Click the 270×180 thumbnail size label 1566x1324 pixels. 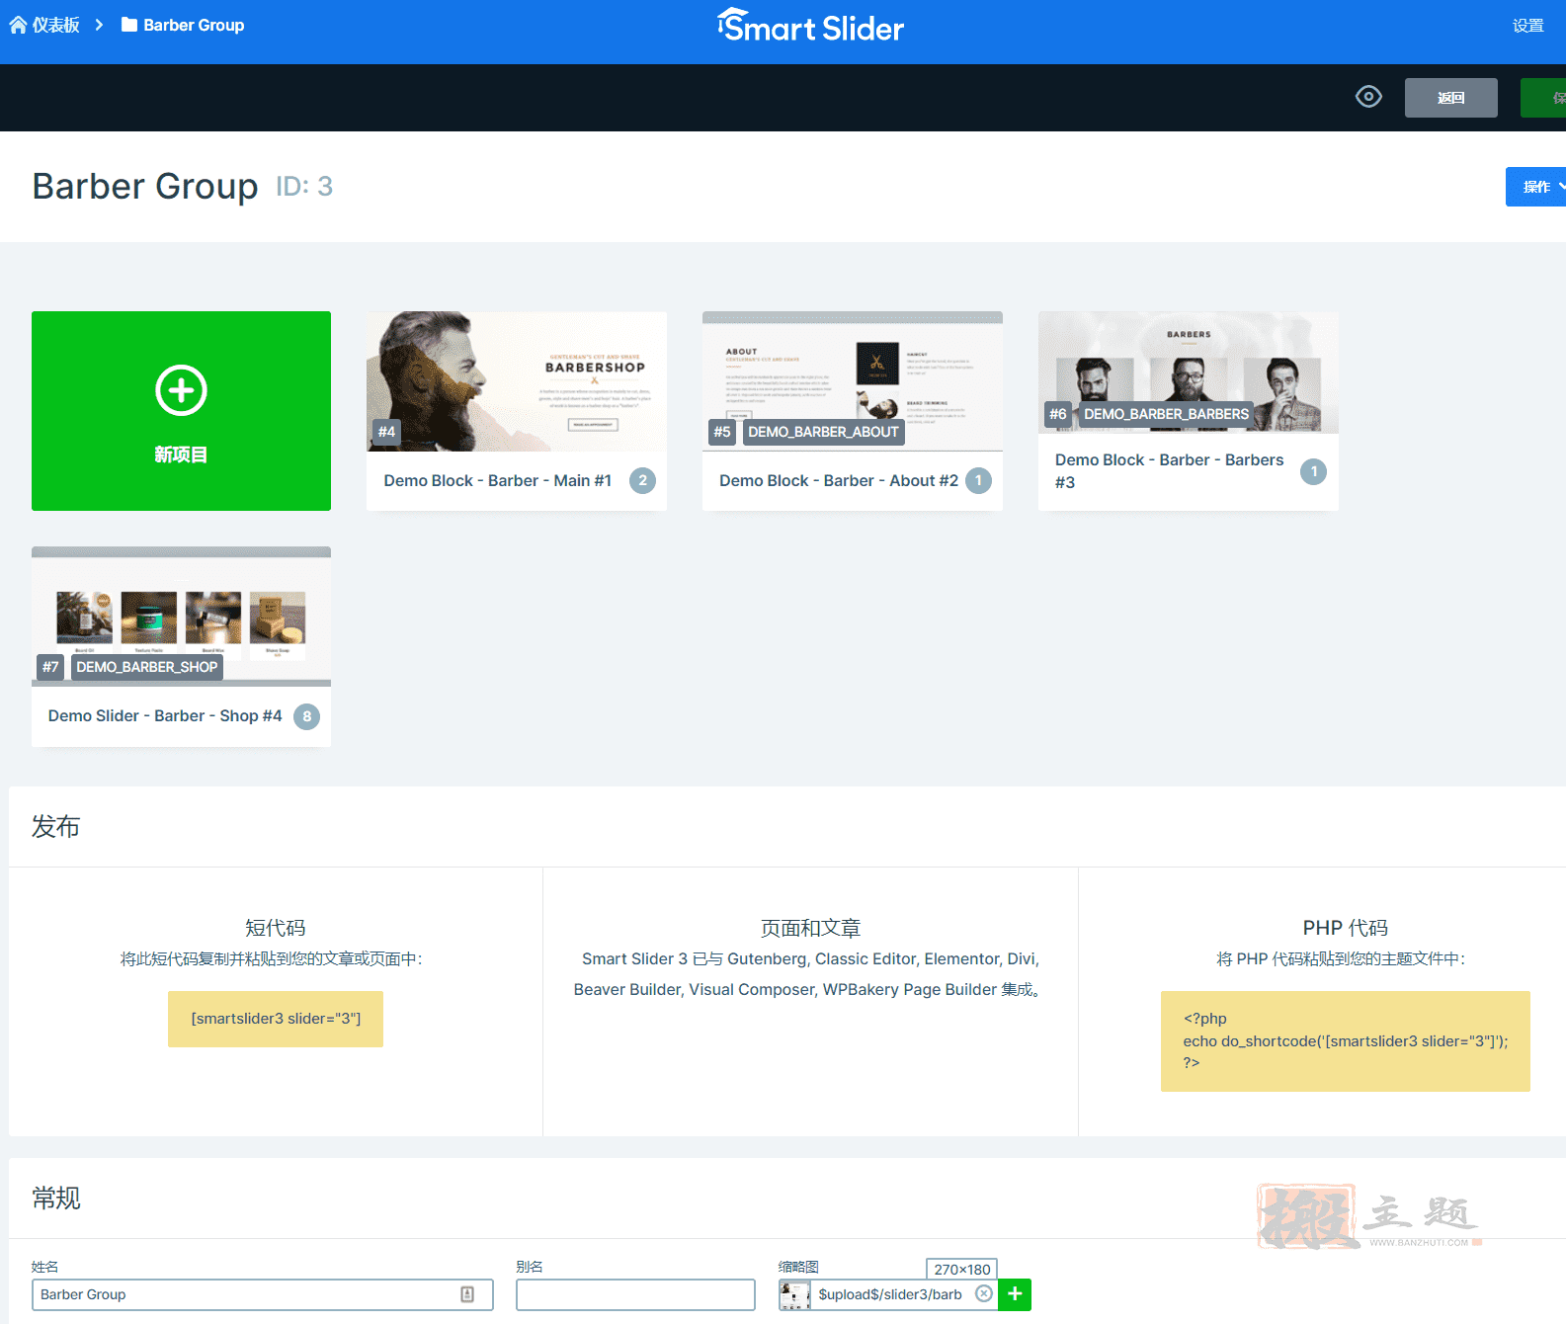961,1269
